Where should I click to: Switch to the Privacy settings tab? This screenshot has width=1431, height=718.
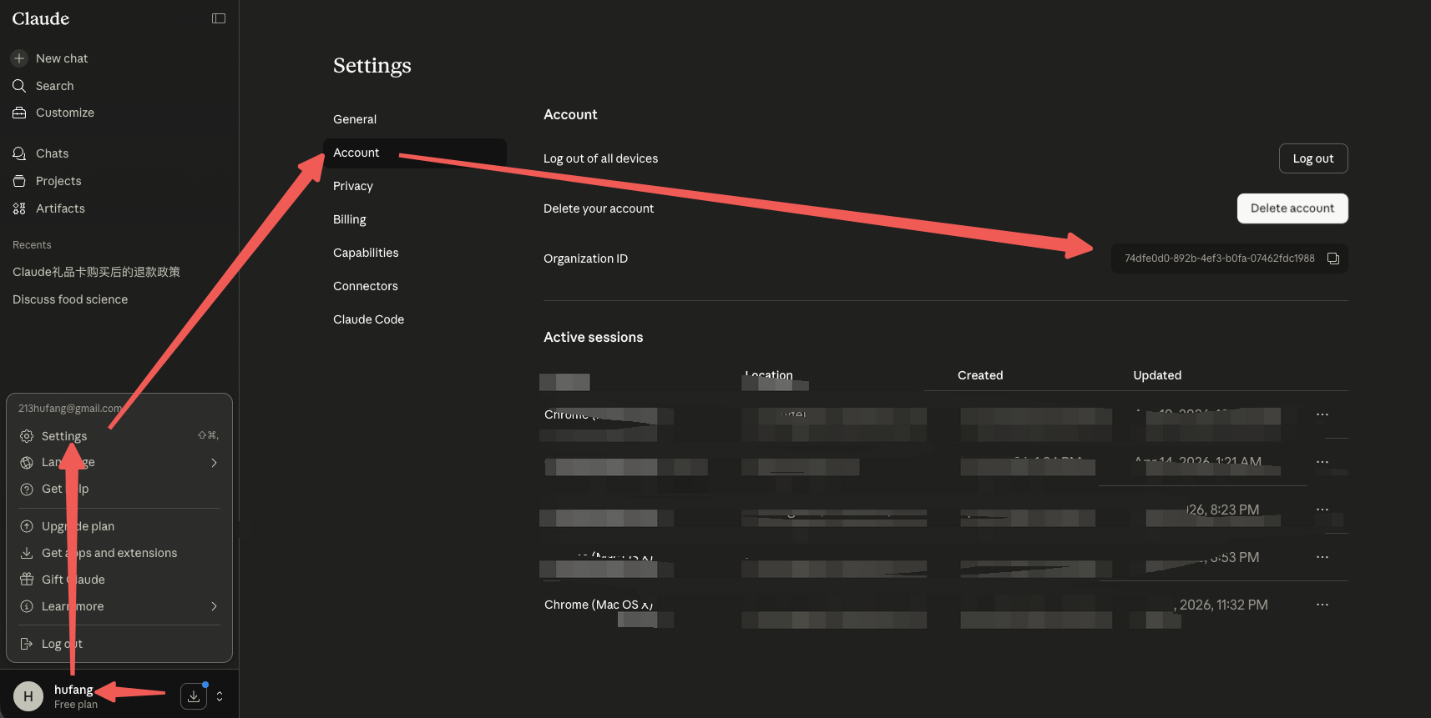[353, 186]
